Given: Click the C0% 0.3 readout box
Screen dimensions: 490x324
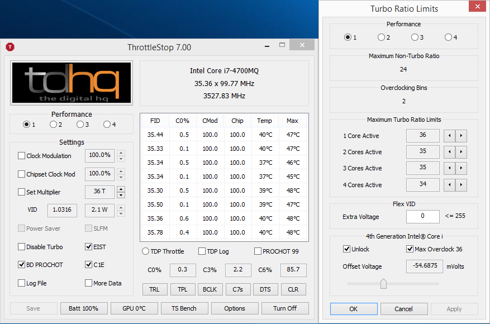Looking at the screenshot, I should pos(183,270).
